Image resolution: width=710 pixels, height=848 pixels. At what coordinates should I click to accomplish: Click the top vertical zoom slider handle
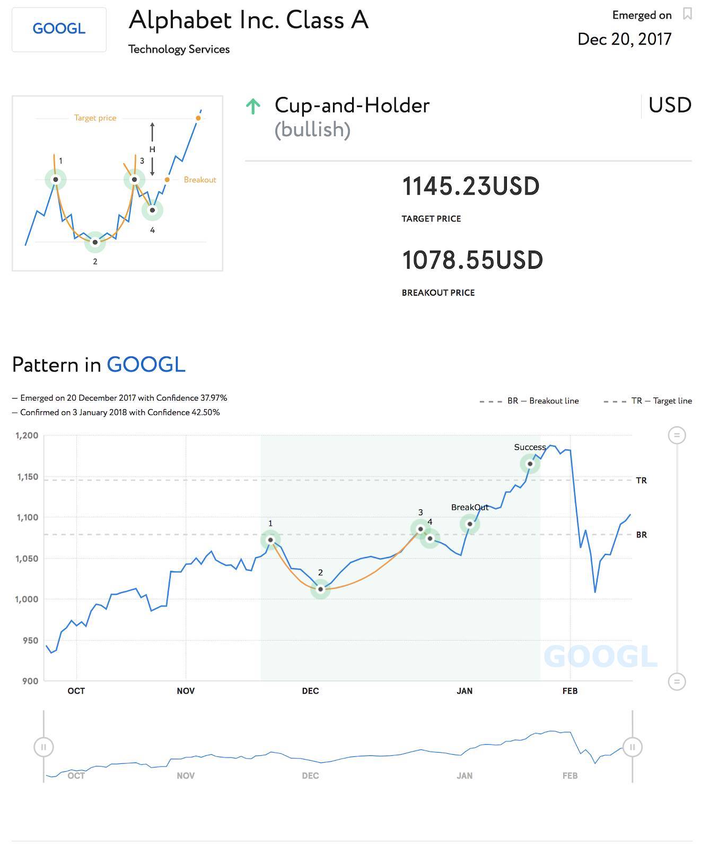[677, 436]
